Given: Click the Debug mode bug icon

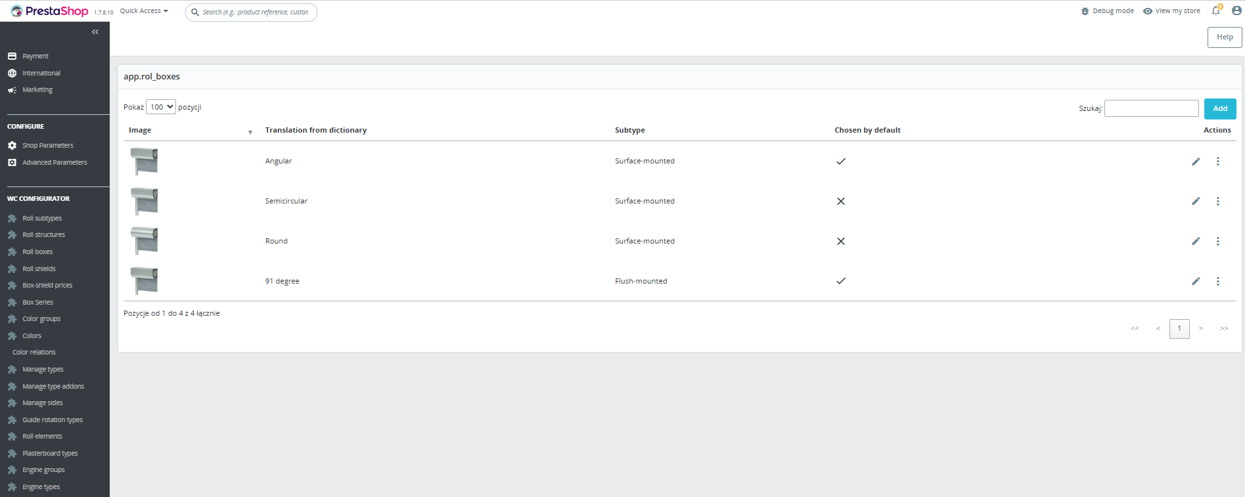Looking at the screenshot, I should (1085, 11).
